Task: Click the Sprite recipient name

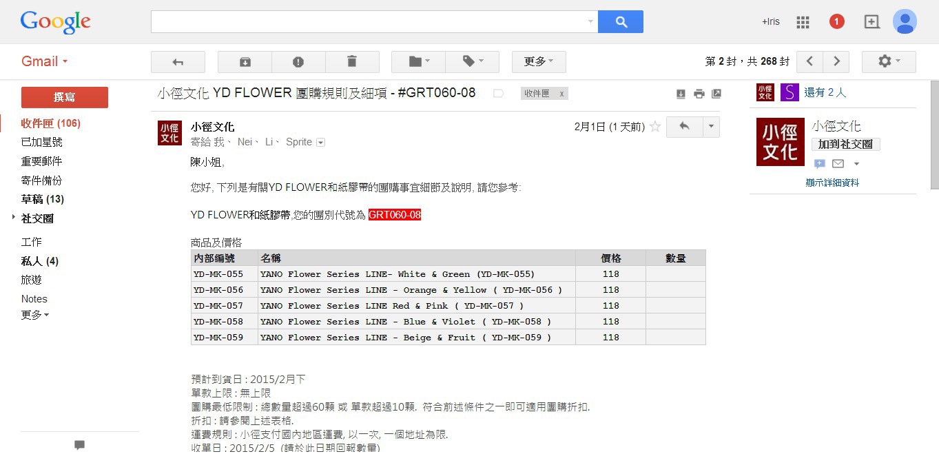Action: [299, 142]
